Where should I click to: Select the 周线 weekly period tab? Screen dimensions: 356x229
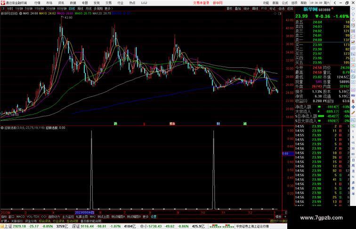[80, 8]
